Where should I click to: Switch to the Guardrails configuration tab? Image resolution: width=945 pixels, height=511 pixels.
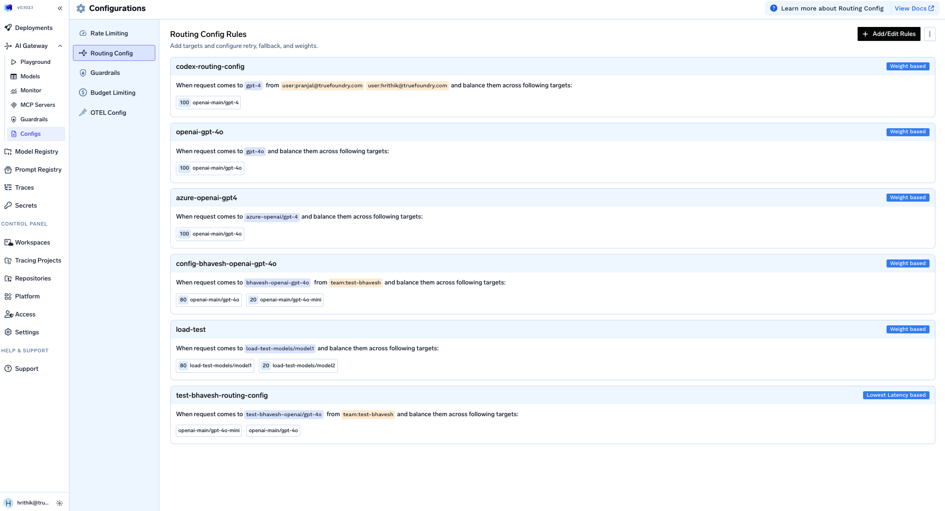point(105,72)
